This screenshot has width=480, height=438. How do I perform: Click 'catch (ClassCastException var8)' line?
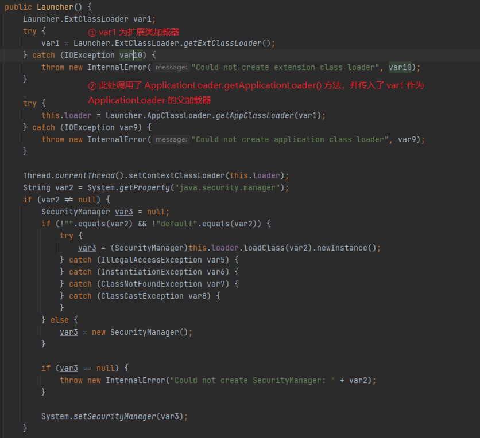pos(140,296)
